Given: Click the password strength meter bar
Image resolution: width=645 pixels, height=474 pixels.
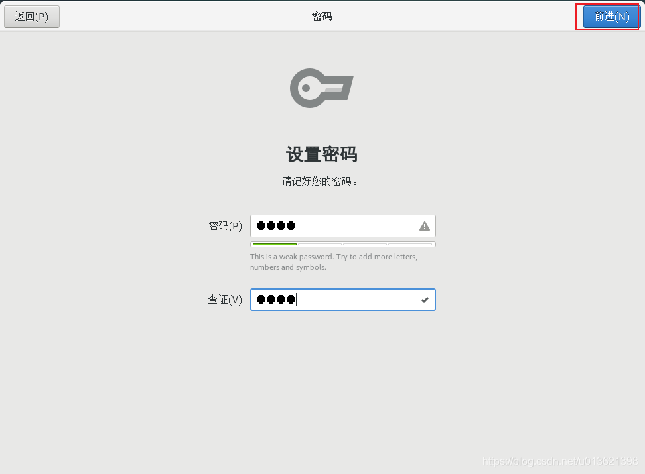Looking at the screenshot, I should click(342, 244).
